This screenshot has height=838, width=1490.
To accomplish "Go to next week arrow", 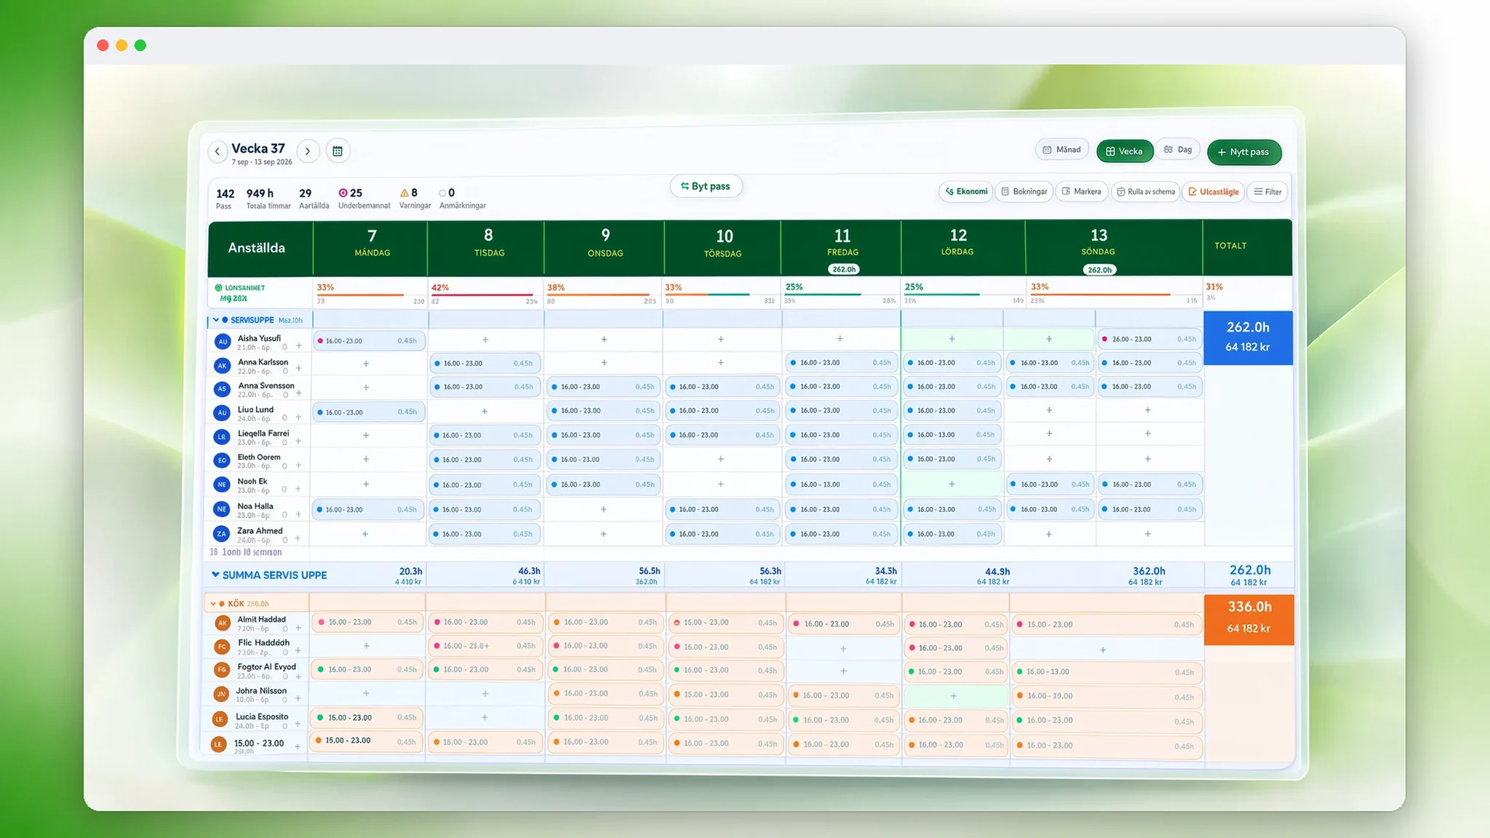I will point(308,151).
